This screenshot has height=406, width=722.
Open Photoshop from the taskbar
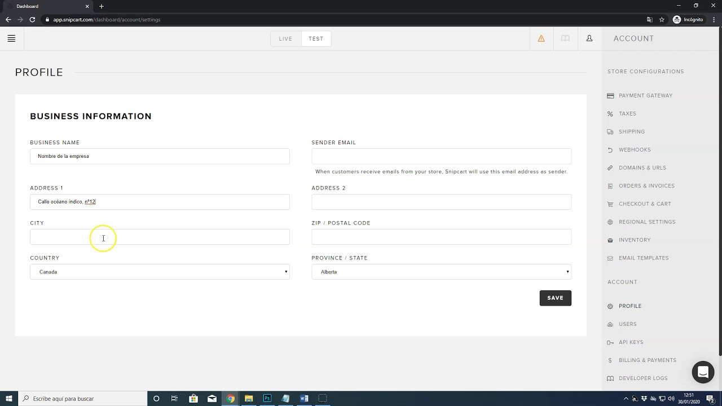[x=267, y=399]
